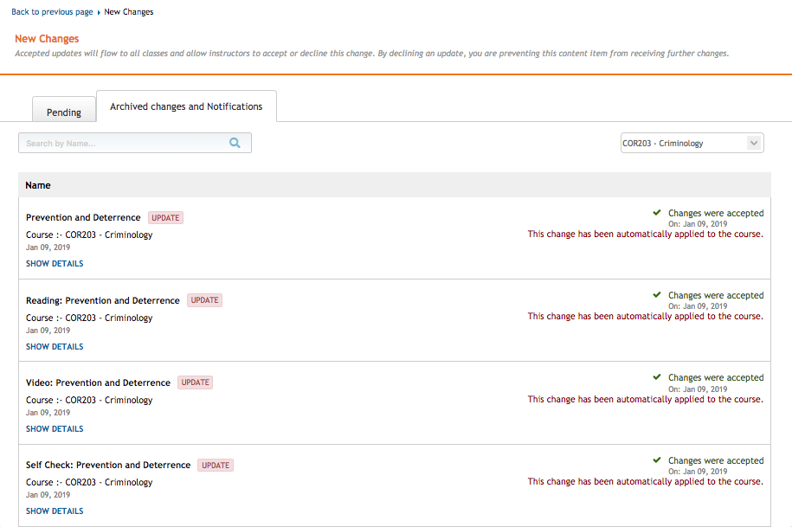Open the COR203 - Criminology course dropdown

692,144
